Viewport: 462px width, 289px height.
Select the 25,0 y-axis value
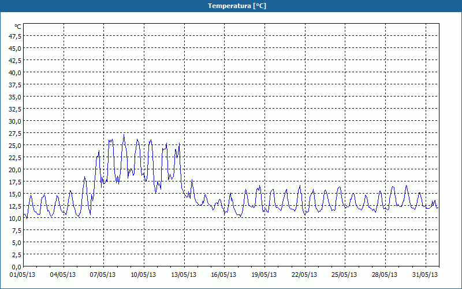(x=16, y=146)
